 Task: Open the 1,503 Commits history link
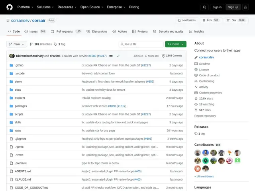pyautogui.click(x=172, y=56)
